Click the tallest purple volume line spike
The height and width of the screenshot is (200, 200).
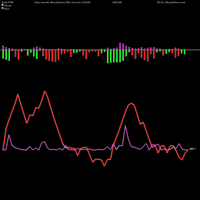pos(125,126)
